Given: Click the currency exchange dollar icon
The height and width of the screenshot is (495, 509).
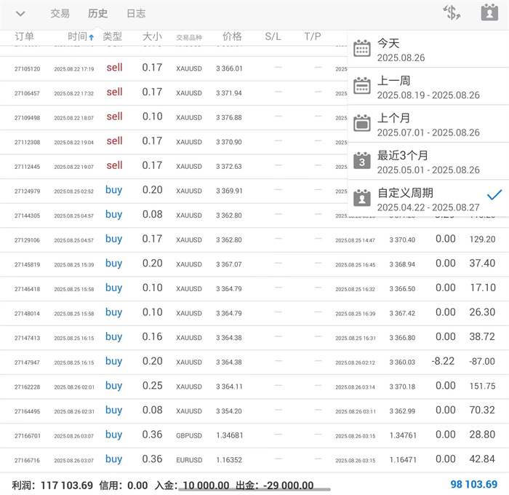Looking at the screenshot, I should pyautogui.click(x=452, y=13).
